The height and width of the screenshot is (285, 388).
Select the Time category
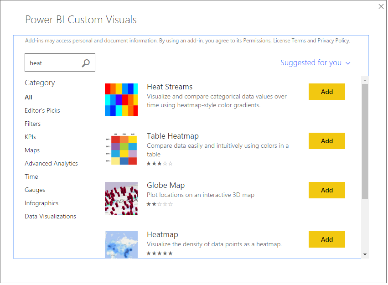pos(31,176)
